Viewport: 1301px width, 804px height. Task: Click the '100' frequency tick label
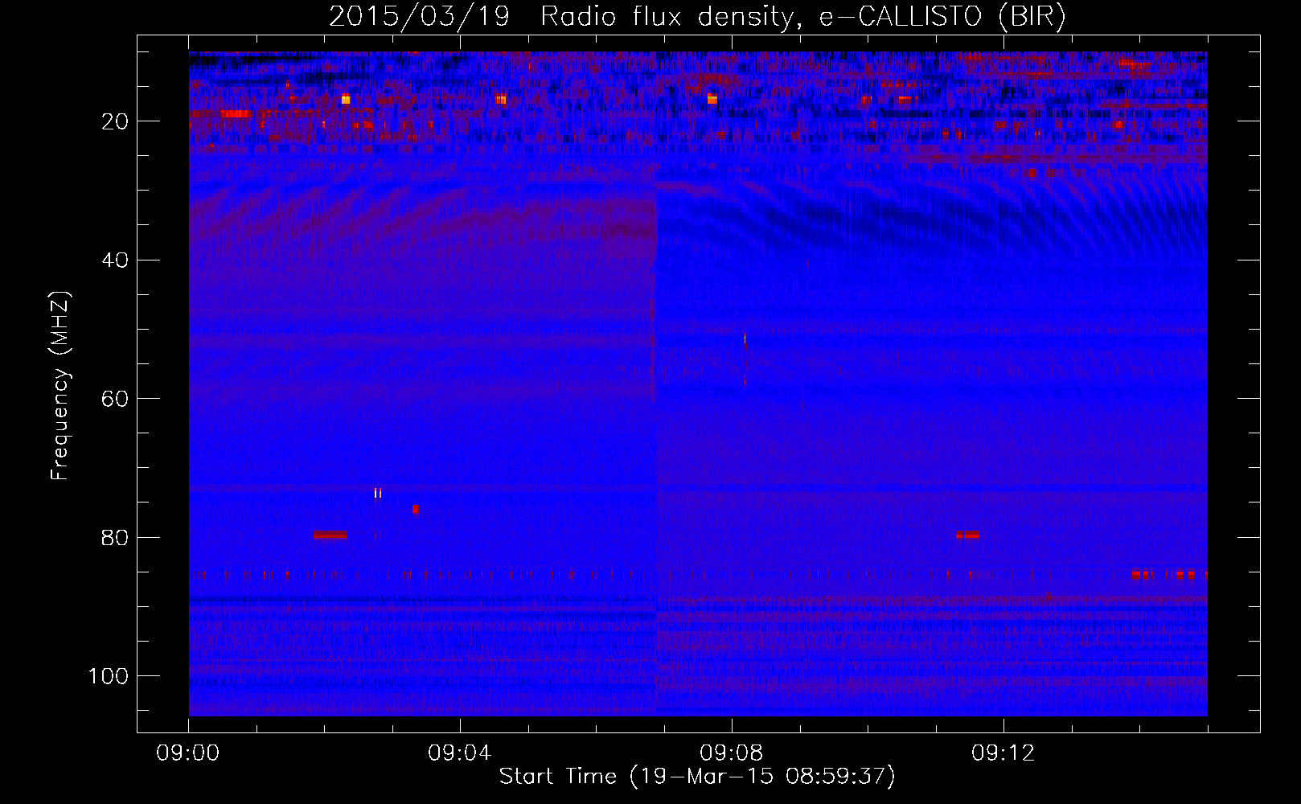click(x=109, y=676)
